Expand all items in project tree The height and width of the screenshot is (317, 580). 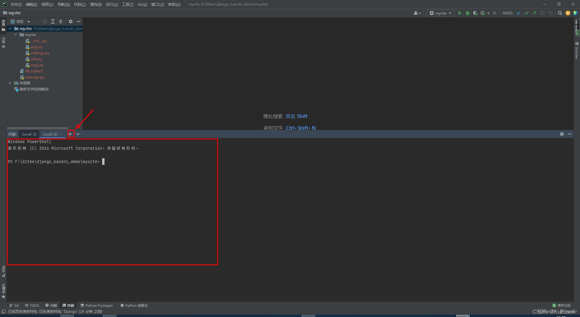click(x=53, y=21)
